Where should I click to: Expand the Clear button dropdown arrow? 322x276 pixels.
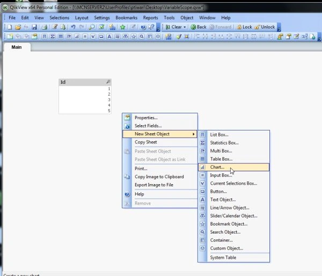pos(185,27)
